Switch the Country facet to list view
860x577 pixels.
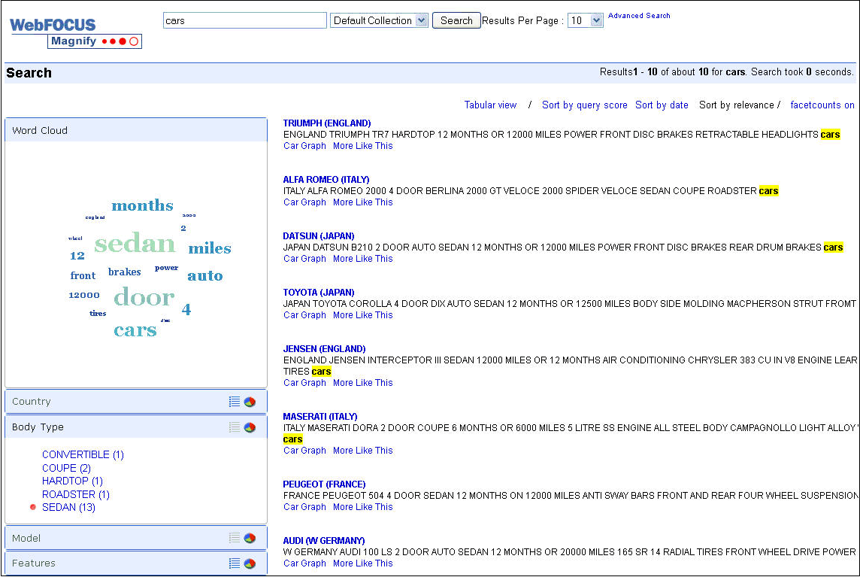tap(235, 401)
